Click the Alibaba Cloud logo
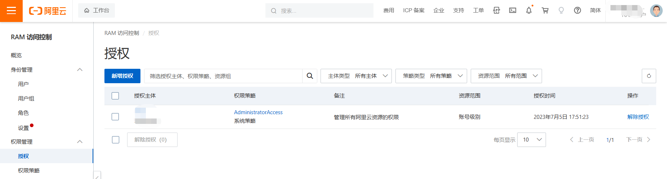The image size is (667, 179). [48, 11]
